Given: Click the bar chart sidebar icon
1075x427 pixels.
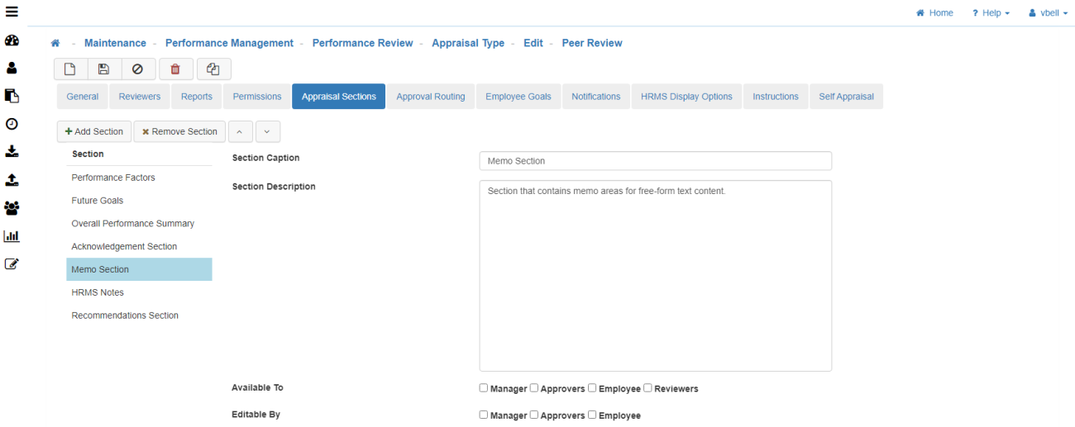Looking at the screenshot, I should (12, 236).
